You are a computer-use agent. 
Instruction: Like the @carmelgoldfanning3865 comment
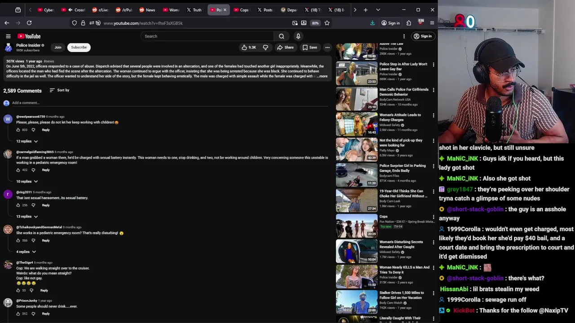pos(18,170)
